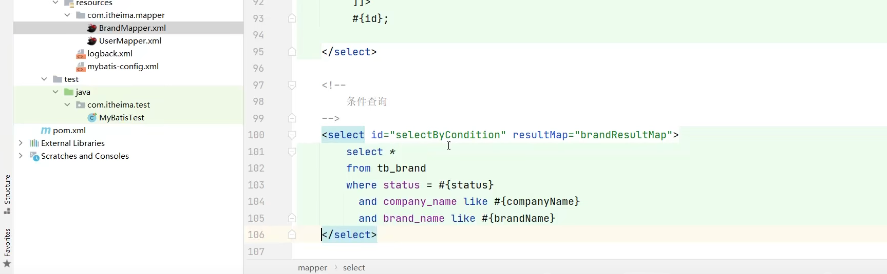The image size is (887, 274).
Task: Click the MyBatisTest class icon
Action: (x=92, y=117)
